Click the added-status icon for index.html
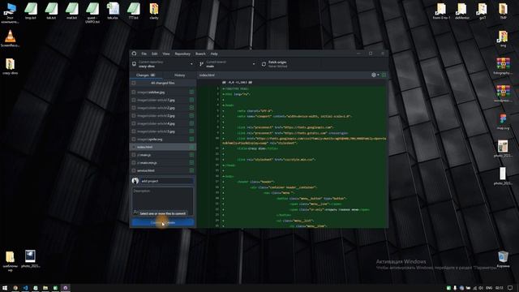The height and width of the screenshot is (292, 519). coord(191,147)
